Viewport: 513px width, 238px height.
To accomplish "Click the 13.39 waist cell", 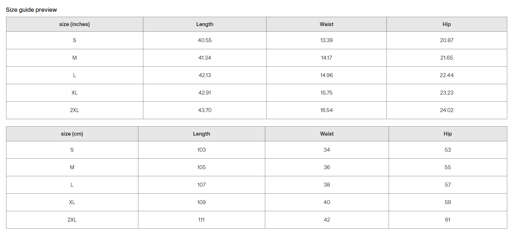I will 326,40.
